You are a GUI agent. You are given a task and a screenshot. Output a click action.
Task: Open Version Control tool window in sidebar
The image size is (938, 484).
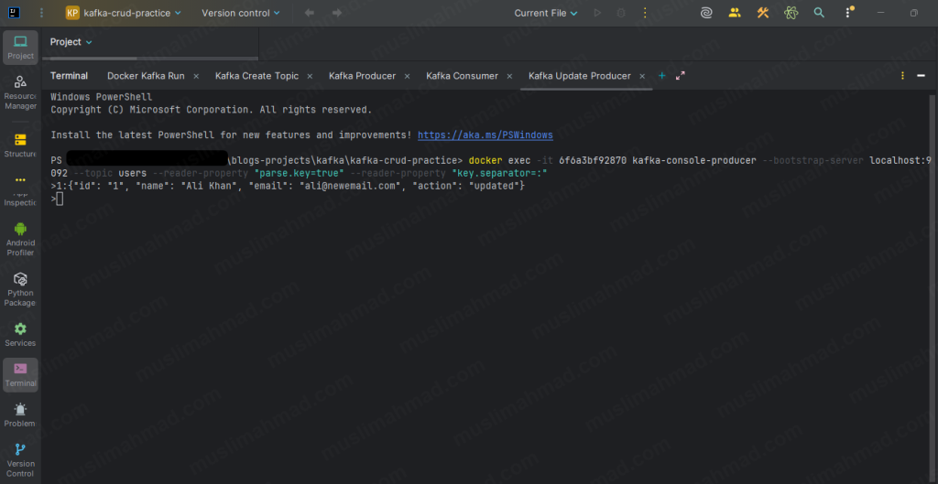(x=20, y=459)
